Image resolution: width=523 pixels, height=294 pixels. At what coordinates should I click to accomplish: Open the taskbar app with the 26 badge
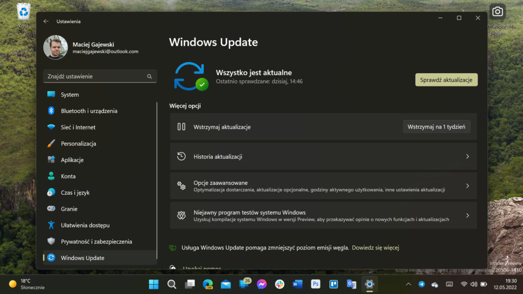(x=244, y=284)
